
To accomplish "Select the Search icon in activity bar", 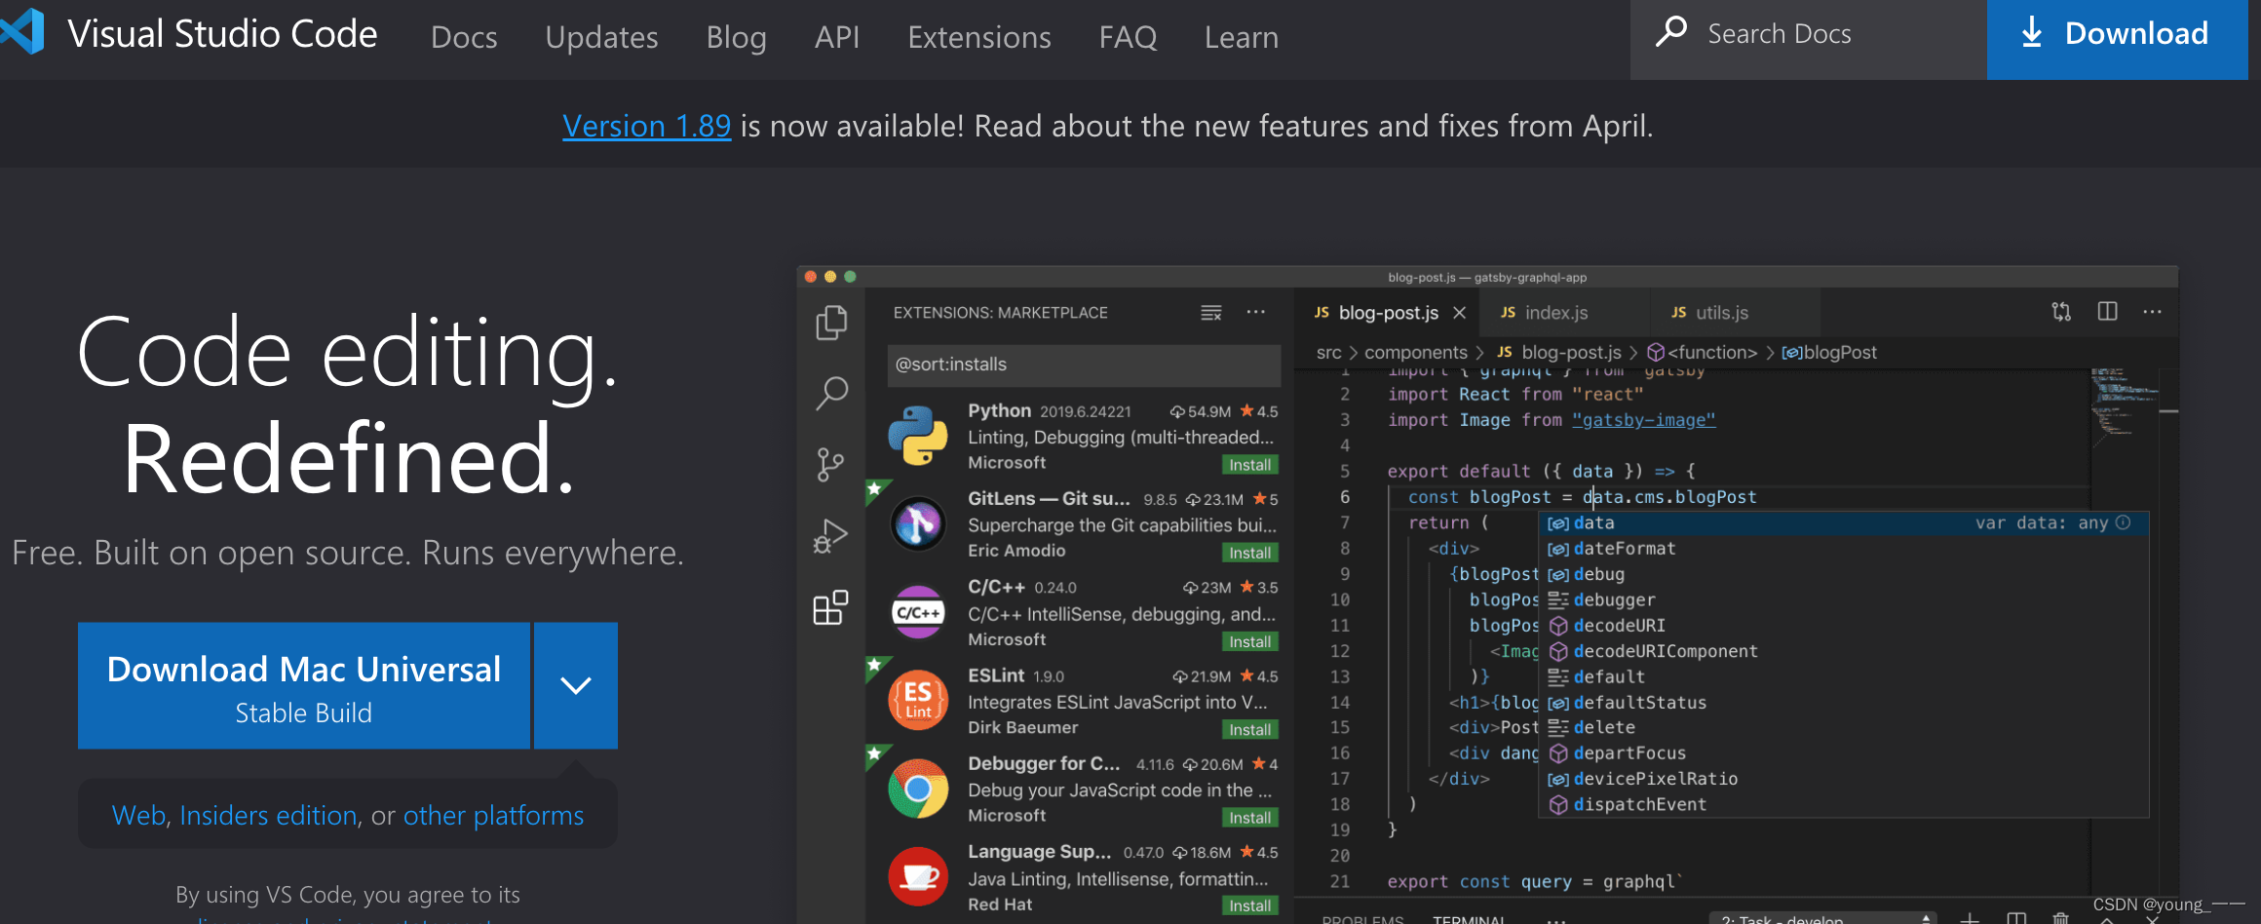I will point(831,394).
